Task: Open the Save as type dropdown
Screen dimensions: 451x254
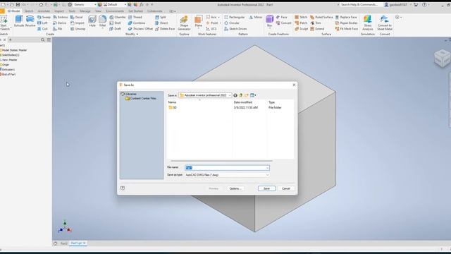Action: 267,175
